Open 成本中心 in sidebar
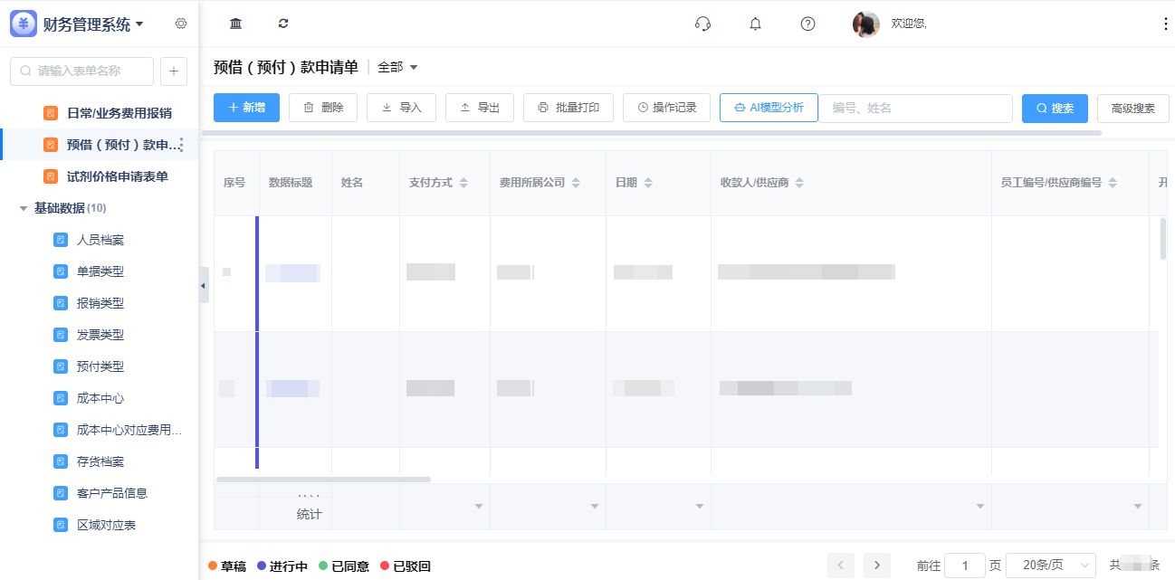This screenshot has width=1175, height=580. 100,398
